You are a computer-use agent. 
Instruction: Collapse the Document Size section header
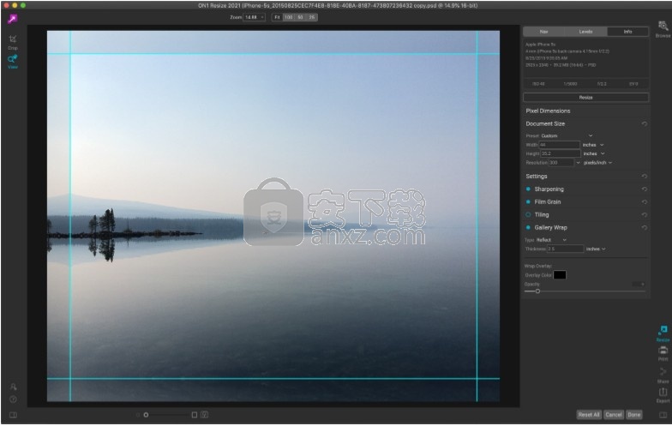(x=545, y=123)
